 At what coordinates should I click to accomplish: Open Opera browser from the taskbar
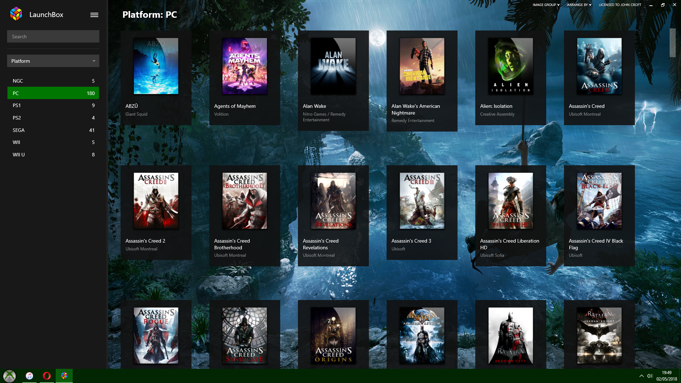(x=46, y=376)
